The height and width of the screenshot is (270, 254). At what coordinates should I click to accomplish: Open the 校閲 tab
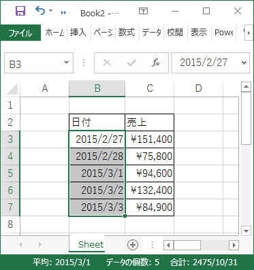pos(175,33)
